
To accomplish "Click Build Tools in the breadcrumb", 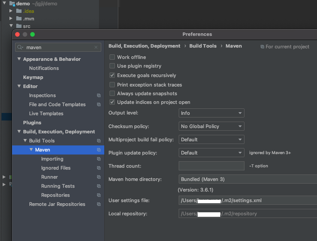I will tap(203, 46).
